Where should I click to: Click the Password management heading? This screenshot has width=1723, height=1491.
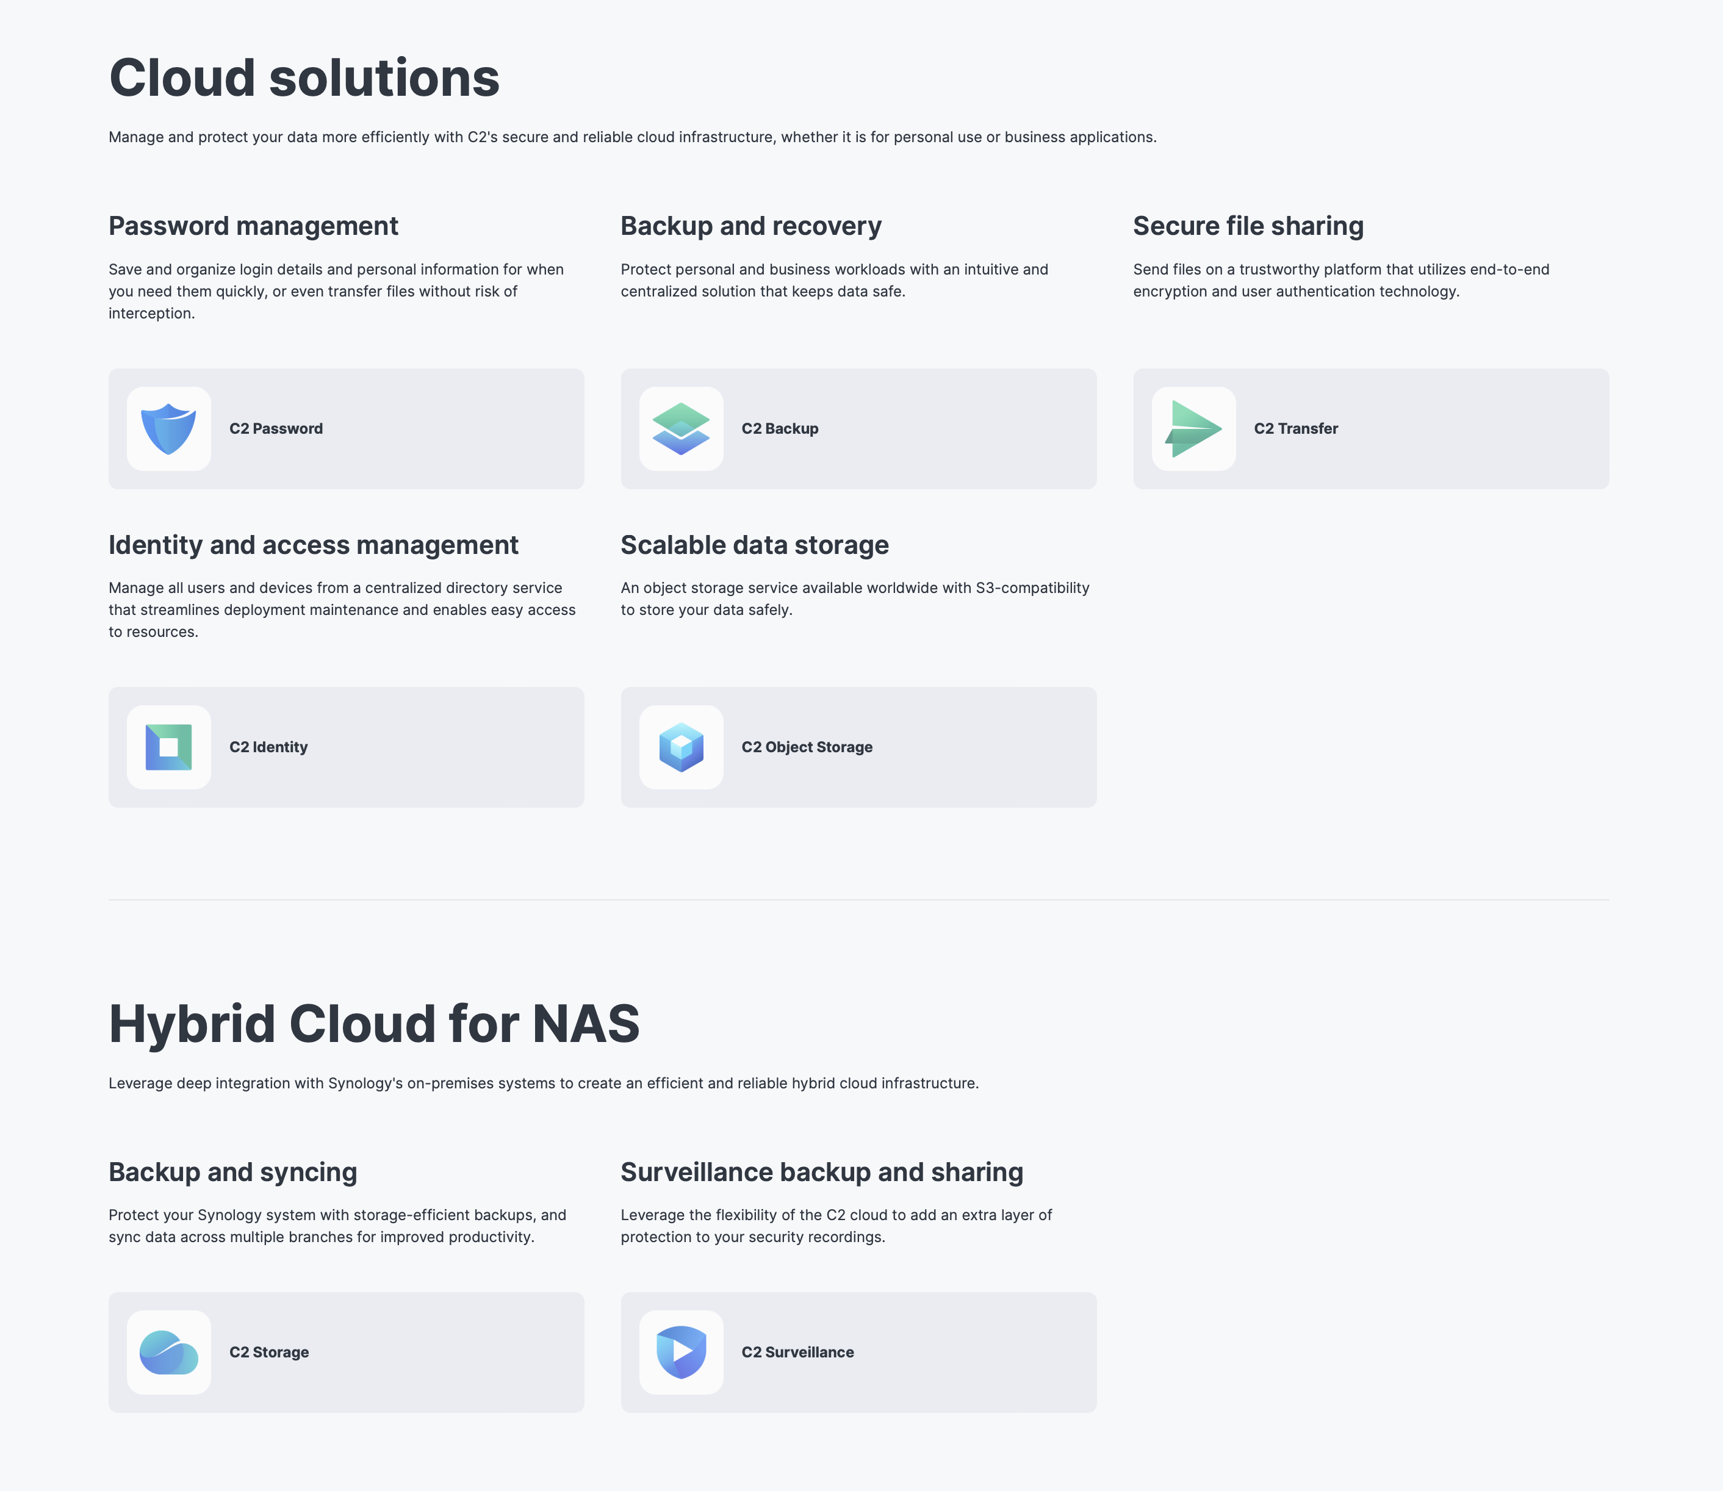pos(254,226)
